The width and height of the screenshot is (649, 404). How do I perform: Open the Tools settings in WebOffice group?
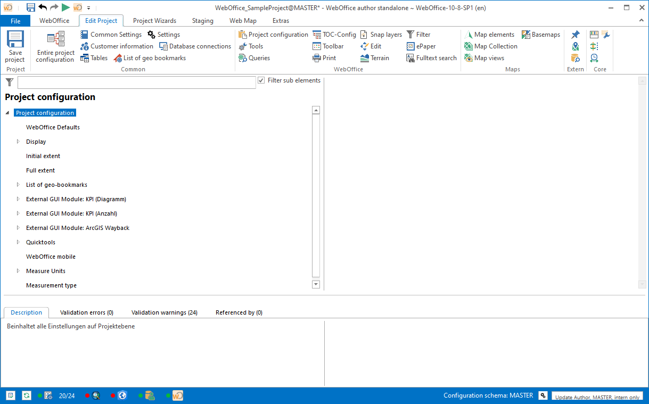[x=250, y=46]
